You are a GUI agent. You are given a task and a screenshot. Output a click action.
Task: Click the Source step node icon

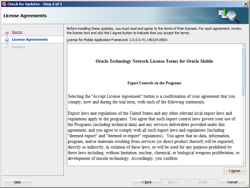7,33
